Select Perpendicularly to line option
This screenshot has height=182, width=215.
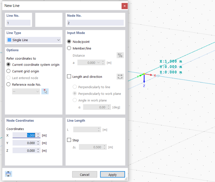(x=75, y=87)
